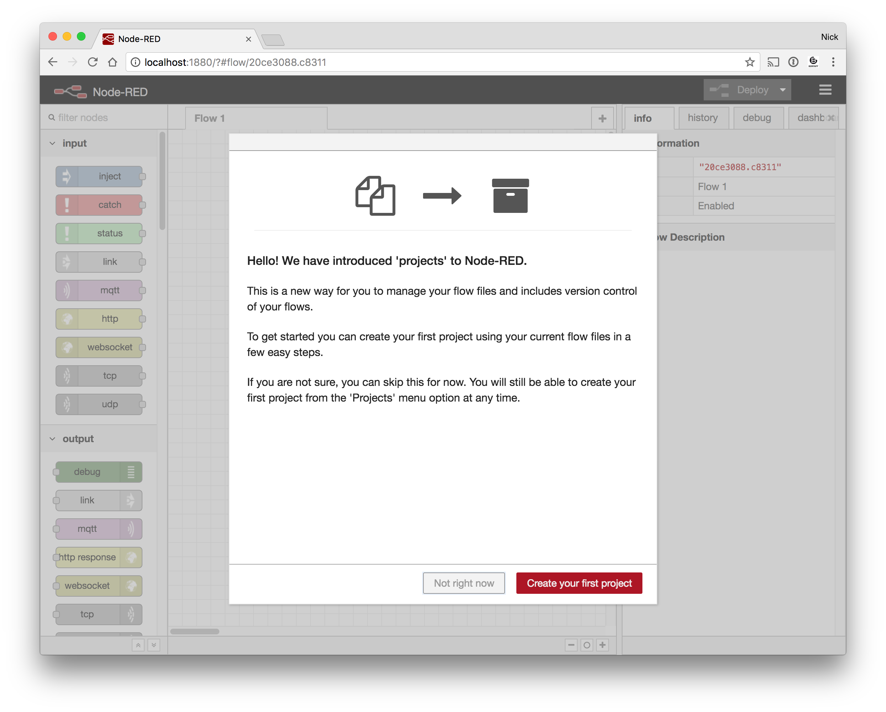
Task: Click the Node-RED logo icon
Action: [71, 91]
